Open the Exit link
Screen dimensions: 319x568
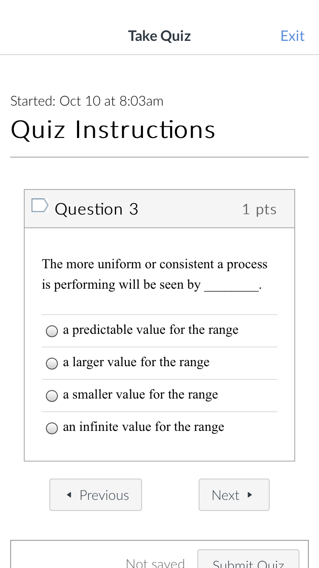tap(293, 36)
